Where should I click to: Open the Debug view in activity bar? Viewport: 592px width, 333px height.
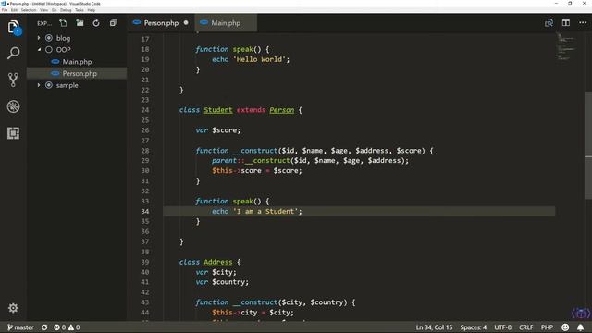[x=14, y=106]
